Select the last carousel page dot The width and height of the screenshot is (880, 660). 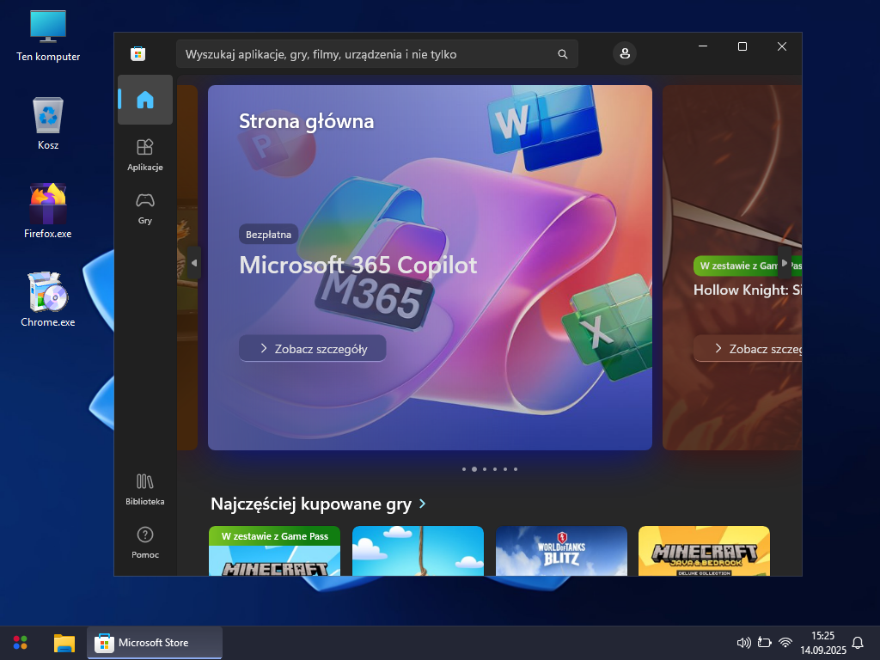[x=516, y=469]
